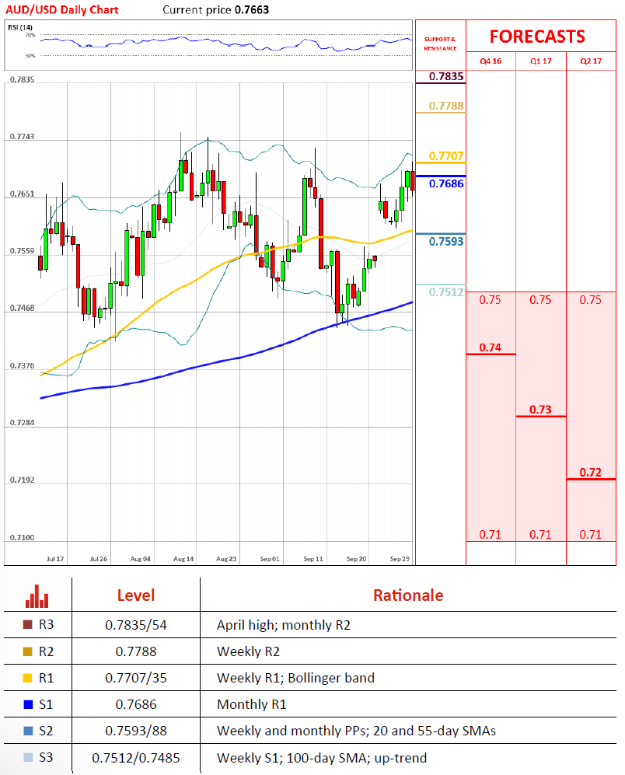Image resolution: width=625 pixels, height=775 pixels.
Task: Click the 0.7707/35 level cell
Action: pyautogui.click(x=136, y=678)
